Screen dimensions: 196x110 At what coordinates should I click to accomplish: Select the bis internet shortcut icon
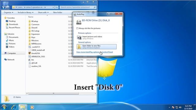point(30,60)
